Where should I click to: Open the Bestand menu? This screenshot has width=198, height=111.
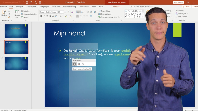tap(3, 7)
